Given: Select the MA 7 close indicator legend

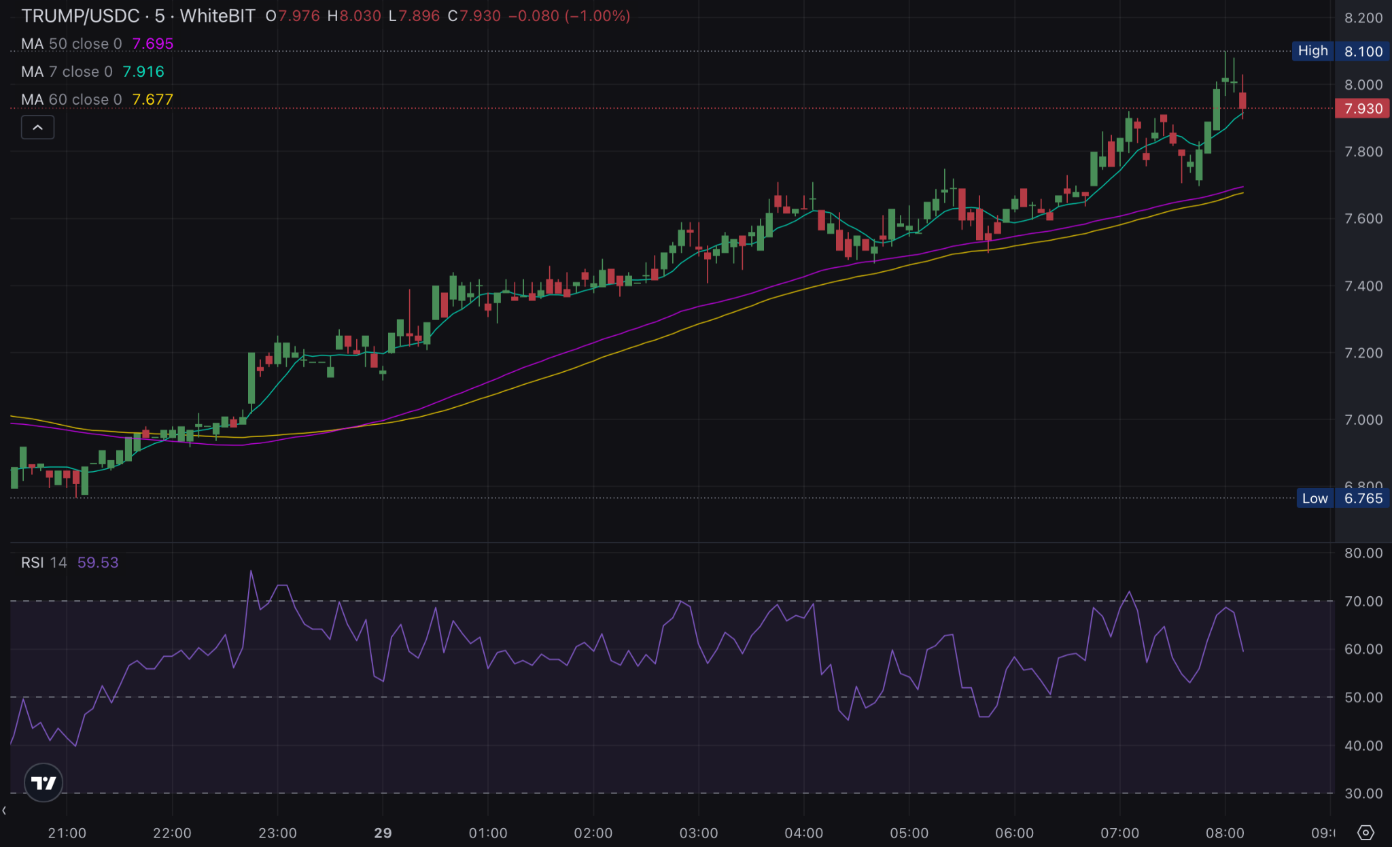Looking at the screenshot, I should 67,71.
